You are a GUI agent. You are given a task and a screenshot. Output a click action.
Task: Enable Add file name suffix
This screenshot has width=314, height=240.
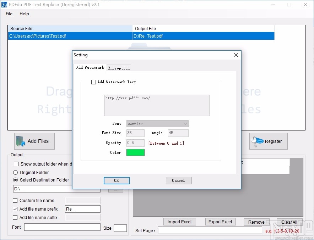coord(15,218)
